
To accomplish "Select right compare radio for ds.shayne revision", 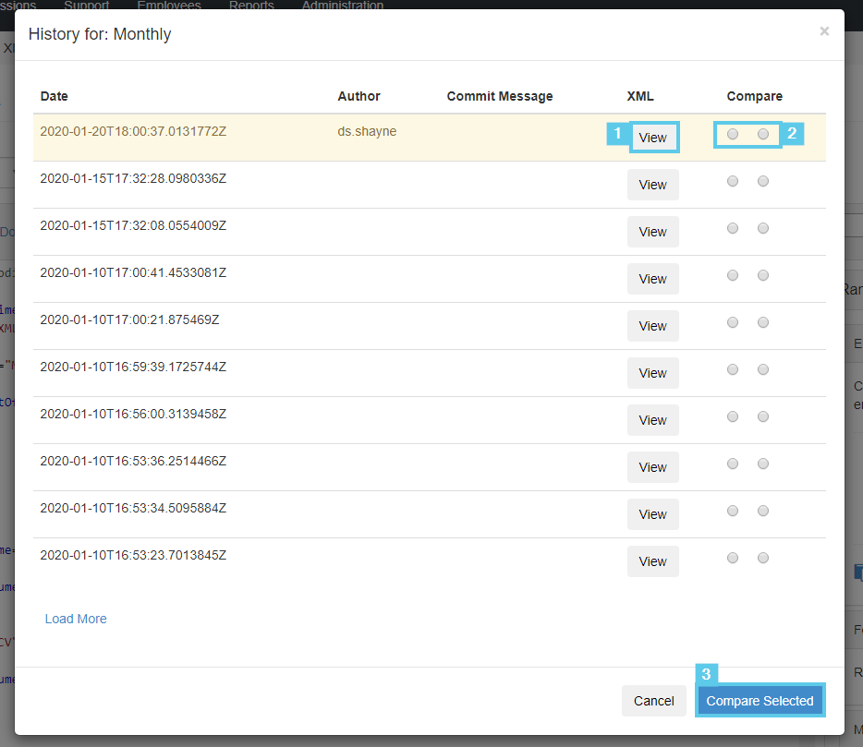I will (763, 134).
